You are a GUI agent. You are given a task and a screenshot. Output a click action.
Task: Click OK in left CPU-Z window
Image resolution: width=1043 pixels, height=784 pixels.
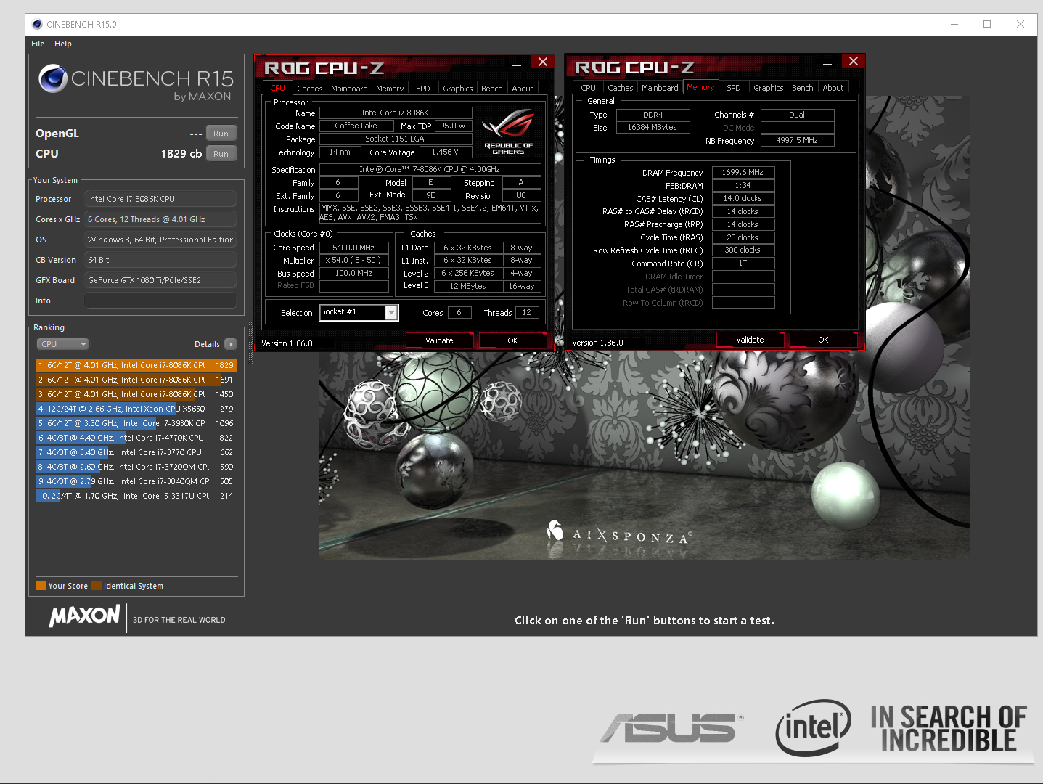tap(512, 340)
